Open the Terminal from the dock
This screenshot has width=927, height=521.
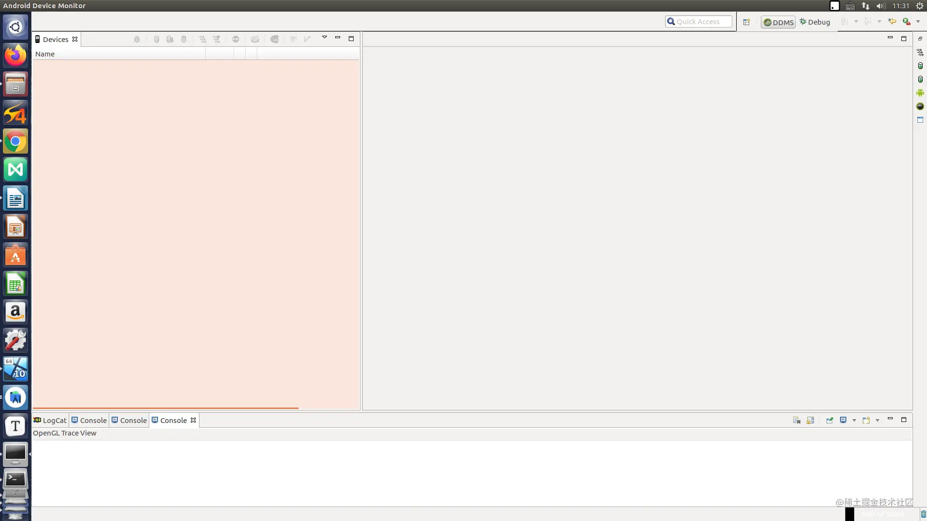click(x=15, y=479)
